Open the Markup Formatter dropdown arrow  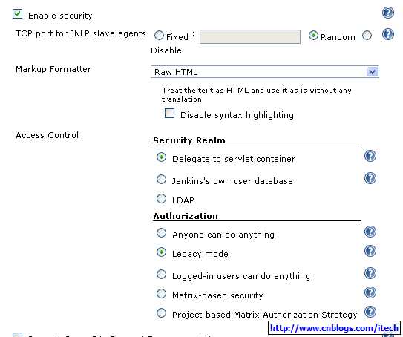pyautogui.click(x=372, y=72)
